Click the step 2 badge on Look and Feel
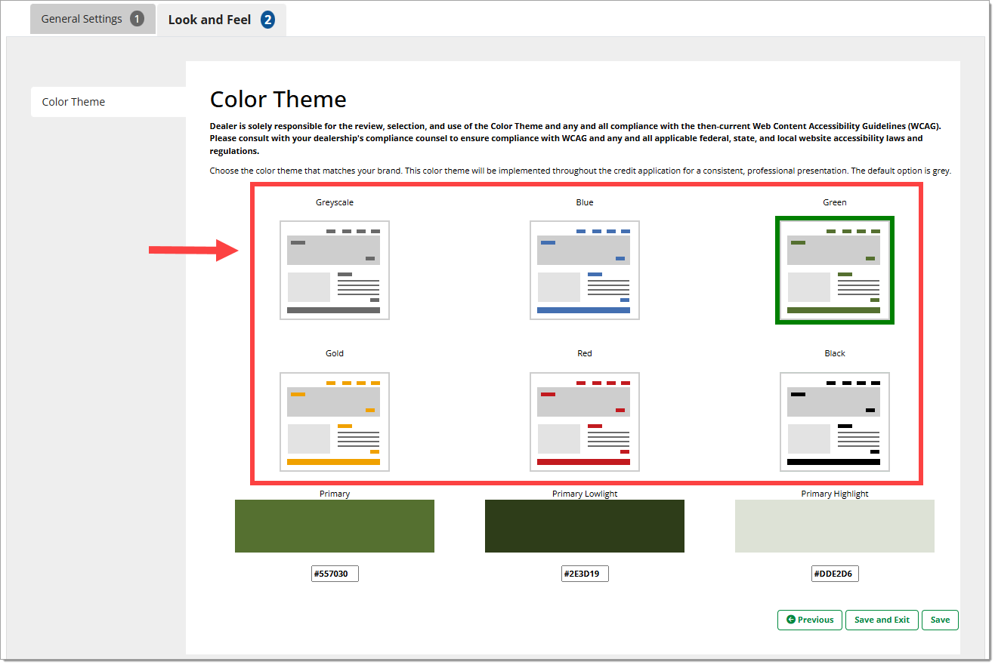The width and height of the screenshot is (995, 665). point(267,20)
